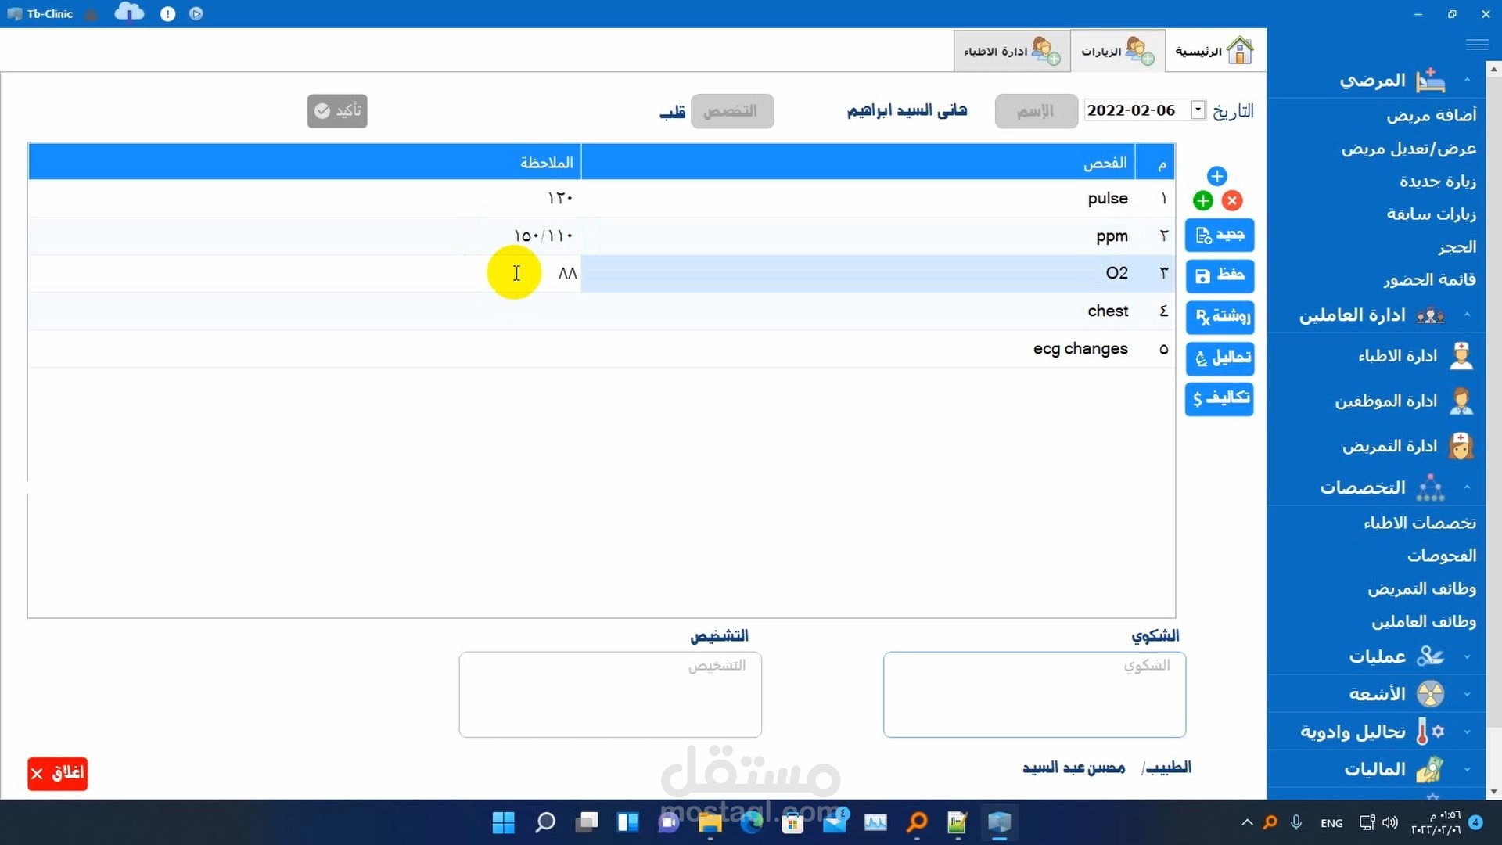Open the hamburger menu icon top right
Image resolution: width=1502 pixels, height=845 pixels.
1477,45
